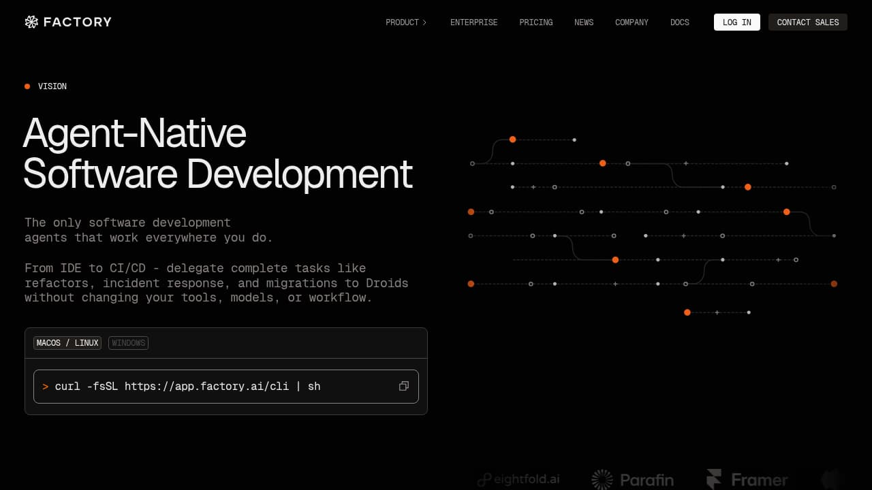Open the NEWS section
The height and width of the screenshot is (490, 872).
click(x=584, y=22)
